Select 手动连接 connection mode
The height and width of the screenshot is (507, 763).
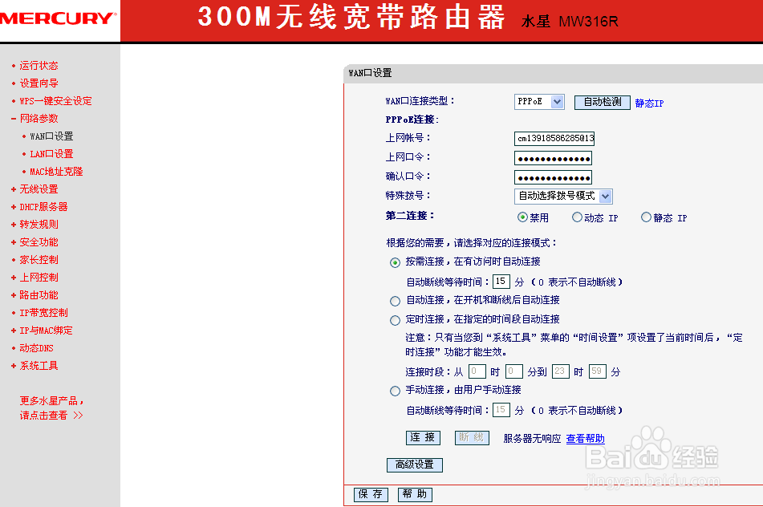(395, 391)
